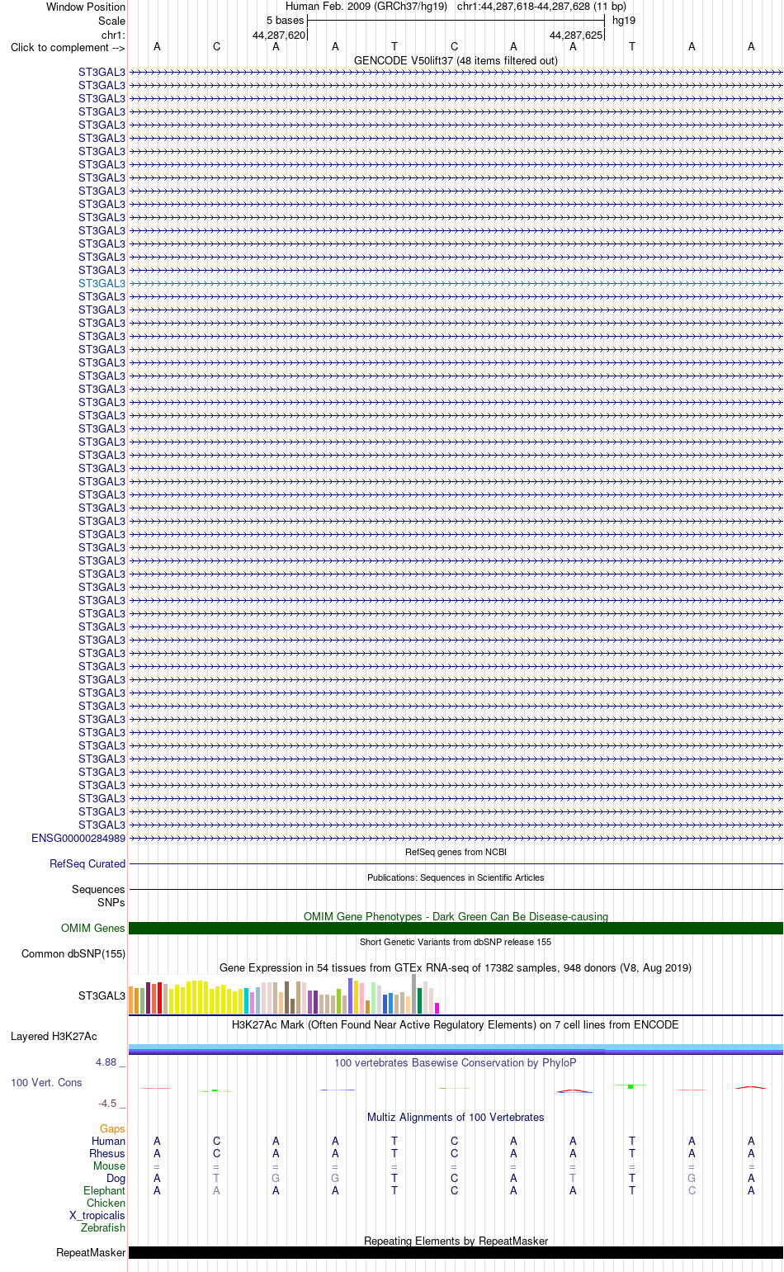This screenshot has height=1272, width=784.
Task: Click the ENSG00000284989 arrowed transcript line
Action: [456, 838]
